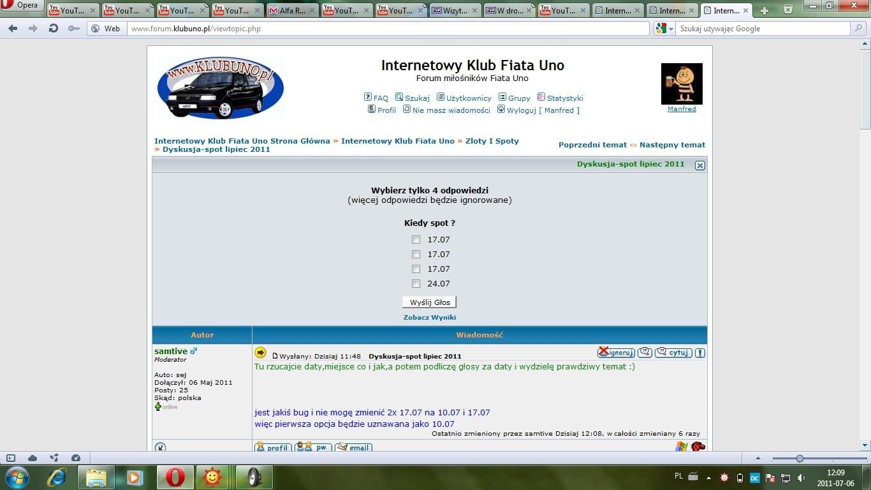Click the quick-quote speech bubble icon
871x490 pixels.
pos(645,352)
